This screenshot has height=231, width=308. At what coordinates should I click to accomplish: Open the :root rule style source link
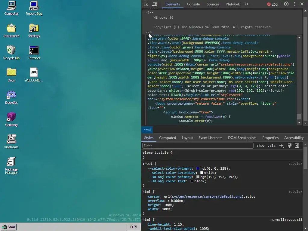click(x=295, y=164)
